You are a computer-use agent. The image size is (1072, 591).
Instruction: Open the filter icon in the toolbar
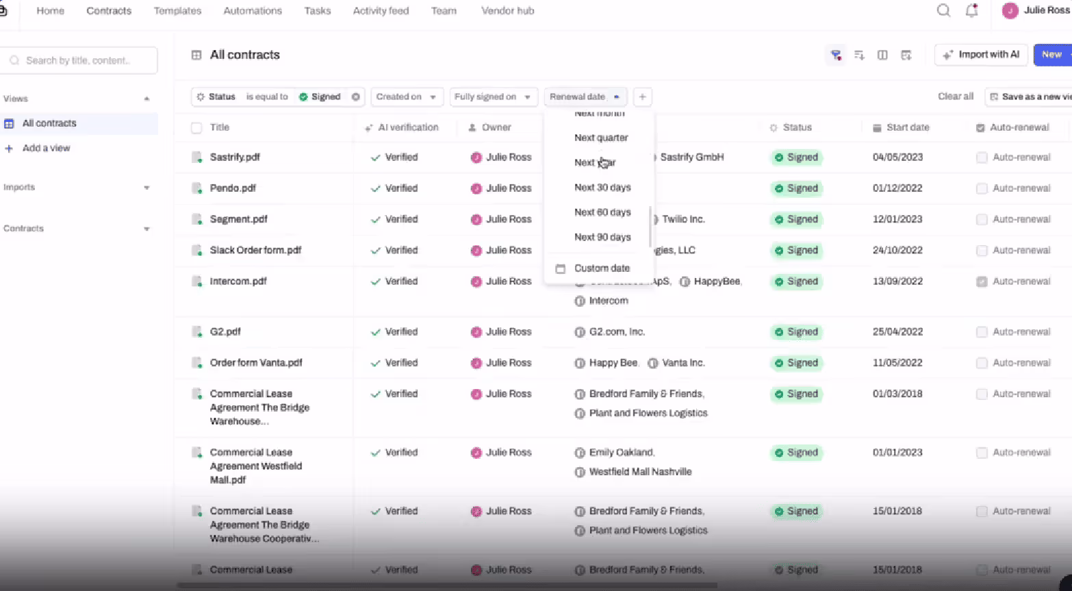[x=835, y=55]
